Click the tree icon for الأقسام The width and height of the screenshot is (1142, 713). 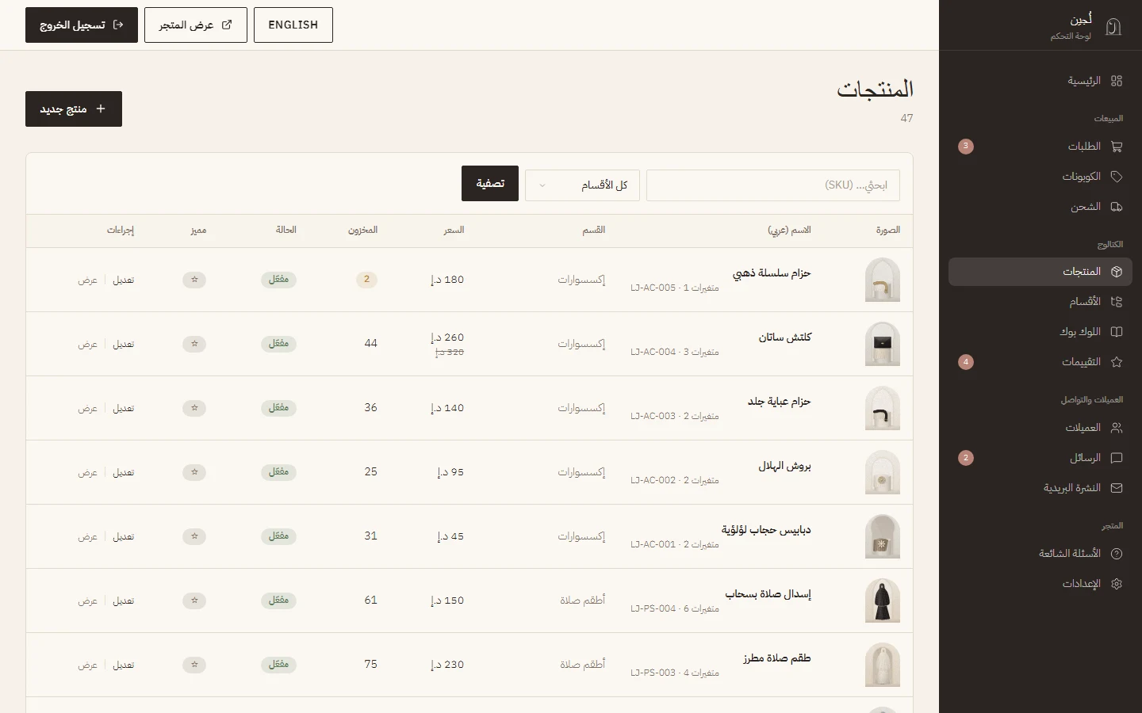[1117, 302]
